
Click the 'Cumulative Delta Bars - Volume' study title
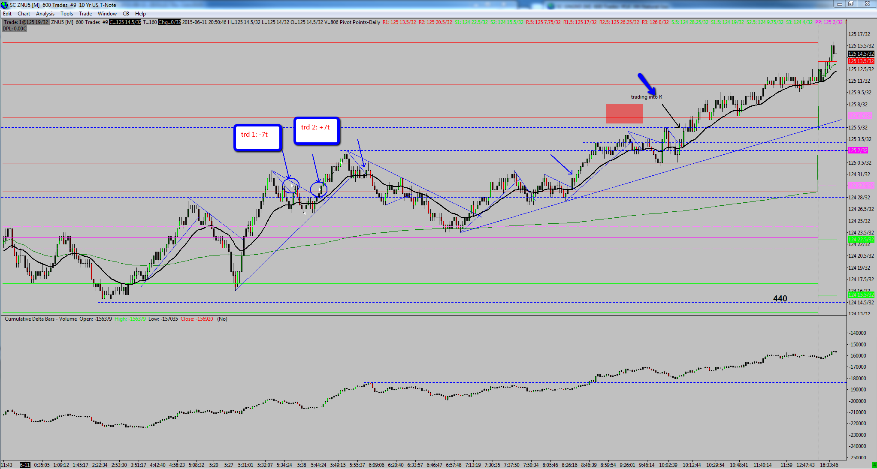(41, 319)
